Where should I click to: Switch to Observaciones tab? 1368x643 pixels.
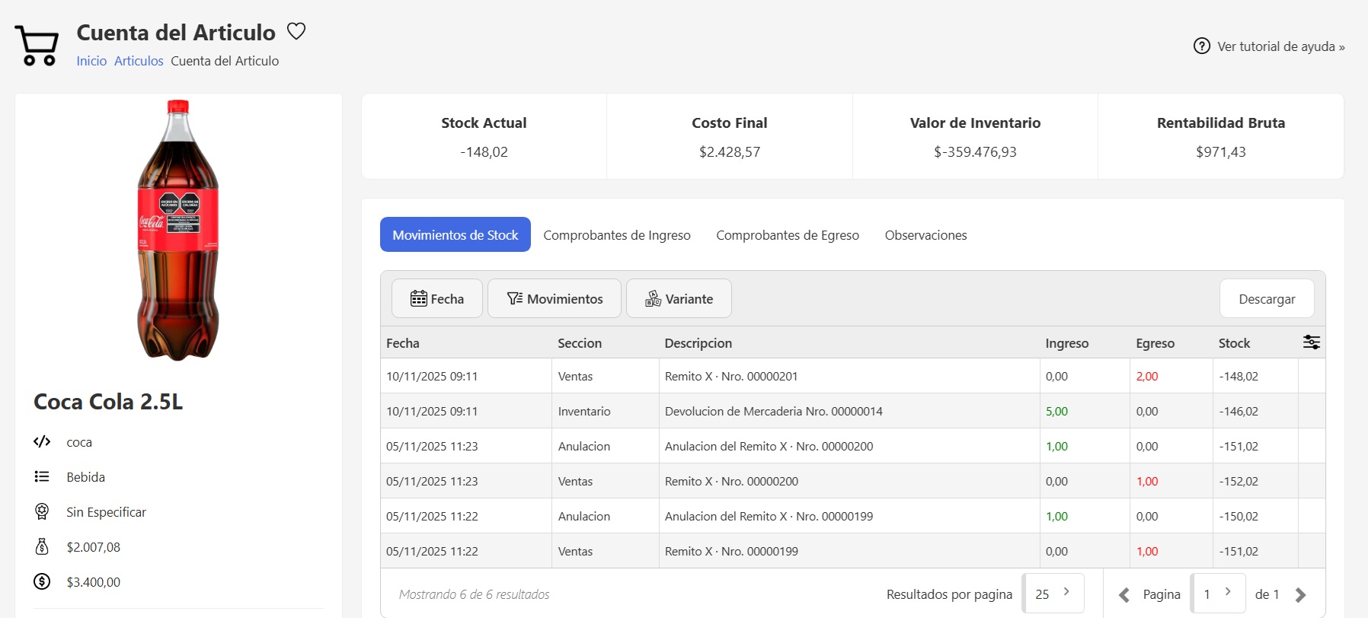[x=925, y=235]
